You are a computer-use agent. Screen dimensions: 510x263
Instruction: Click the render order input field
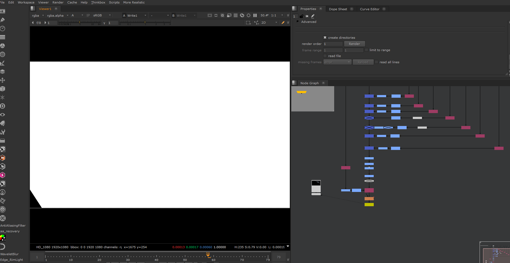click(x=333, y=44)
